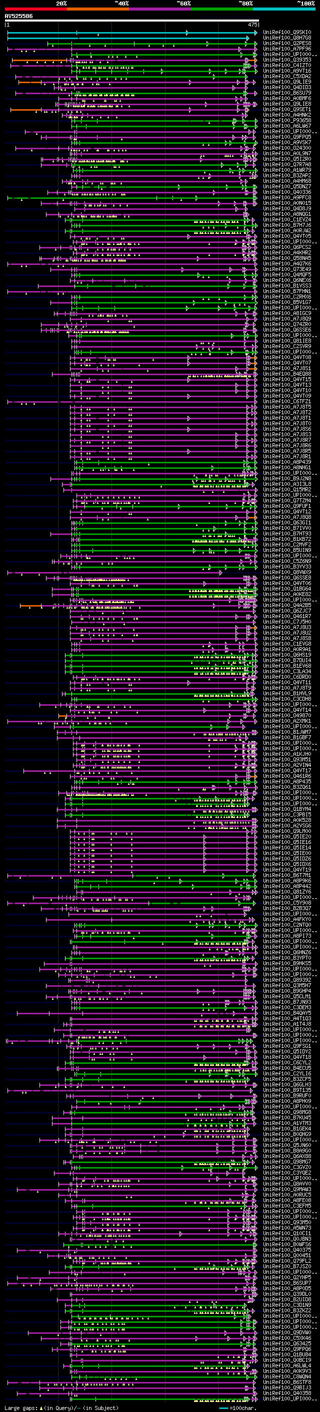
Task: Open hit UniRef100_Q39353
Action: click(287, 60)
